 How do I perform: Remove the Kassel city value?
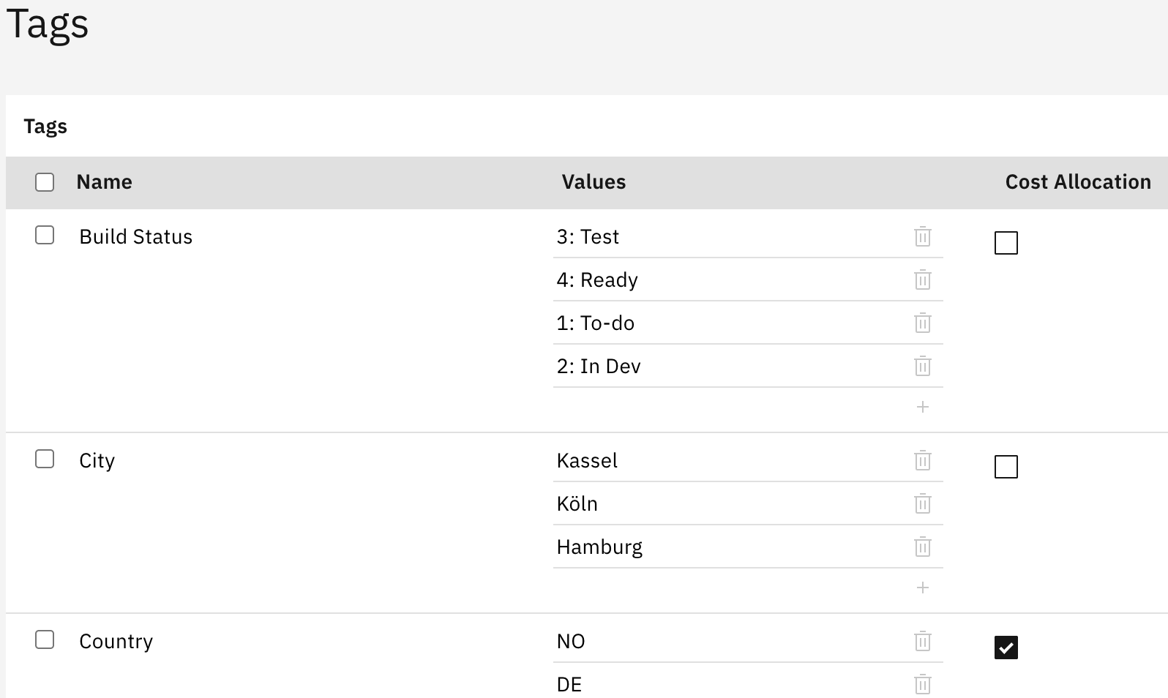coord(922,461)
